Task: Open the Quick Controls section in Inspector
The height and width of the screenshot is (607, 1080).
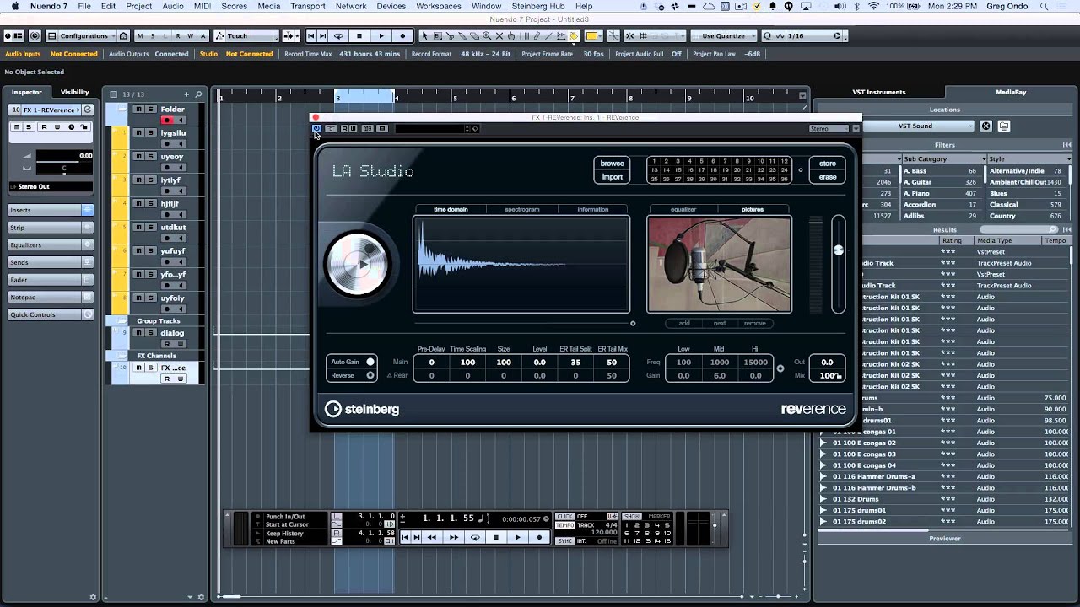Action: coord(51,314)
